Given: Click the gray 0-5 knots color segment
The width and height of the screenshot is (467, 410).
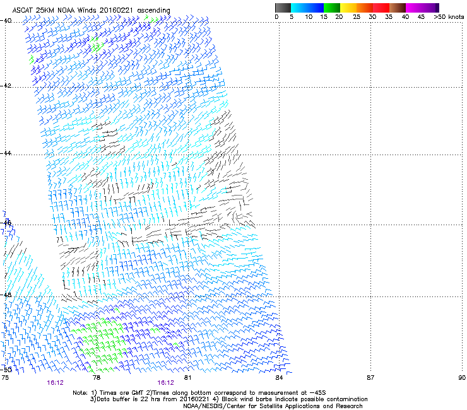Looking at the screenshot, I should pyautogui.click(x=283, y=8).
